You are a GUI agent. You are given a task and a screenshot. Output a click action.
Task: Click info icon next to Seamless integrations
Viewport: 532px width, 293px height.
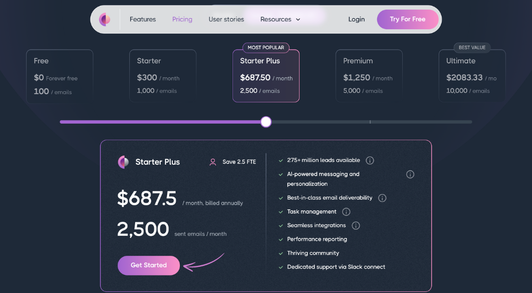[x=355, y=225]
